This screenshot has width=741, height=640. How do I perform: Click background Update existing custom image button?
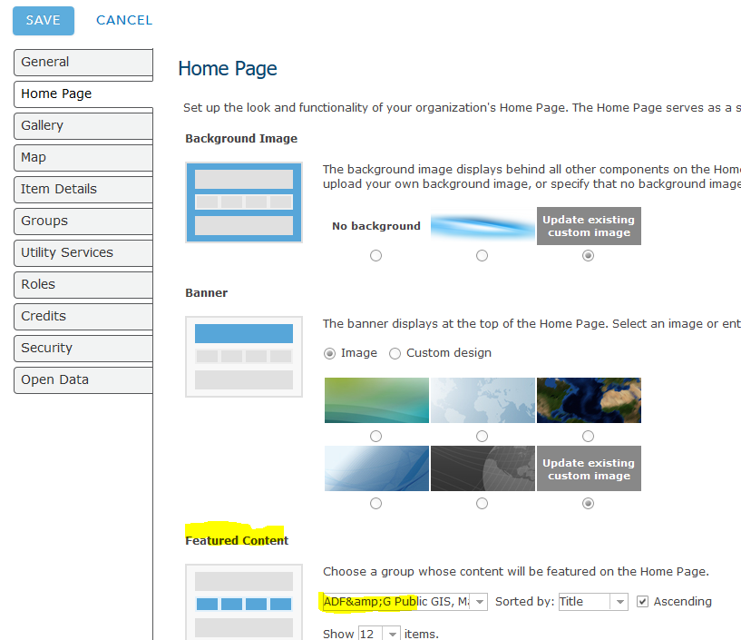[589, 226]
